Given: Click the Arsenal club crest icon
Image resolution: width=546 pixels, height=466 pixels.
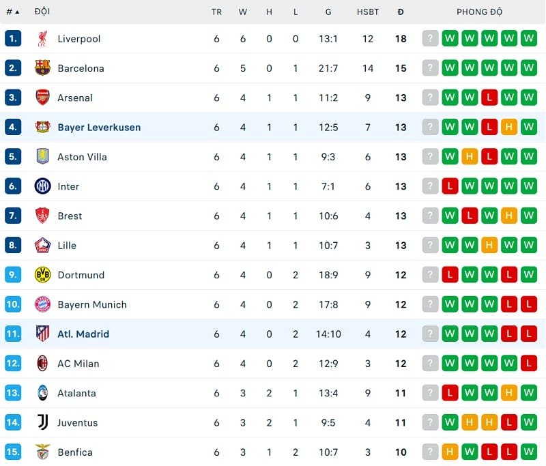Looking at the screenshot, I should point(42,98).
